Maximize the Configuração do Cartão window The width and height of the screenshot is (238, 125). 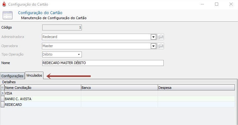click(217, 4)
